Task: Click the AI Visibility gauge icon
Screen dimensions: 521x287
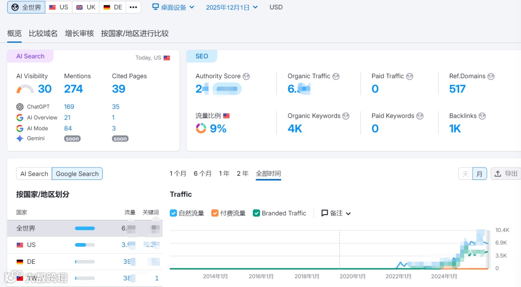Action: (25, 89)
